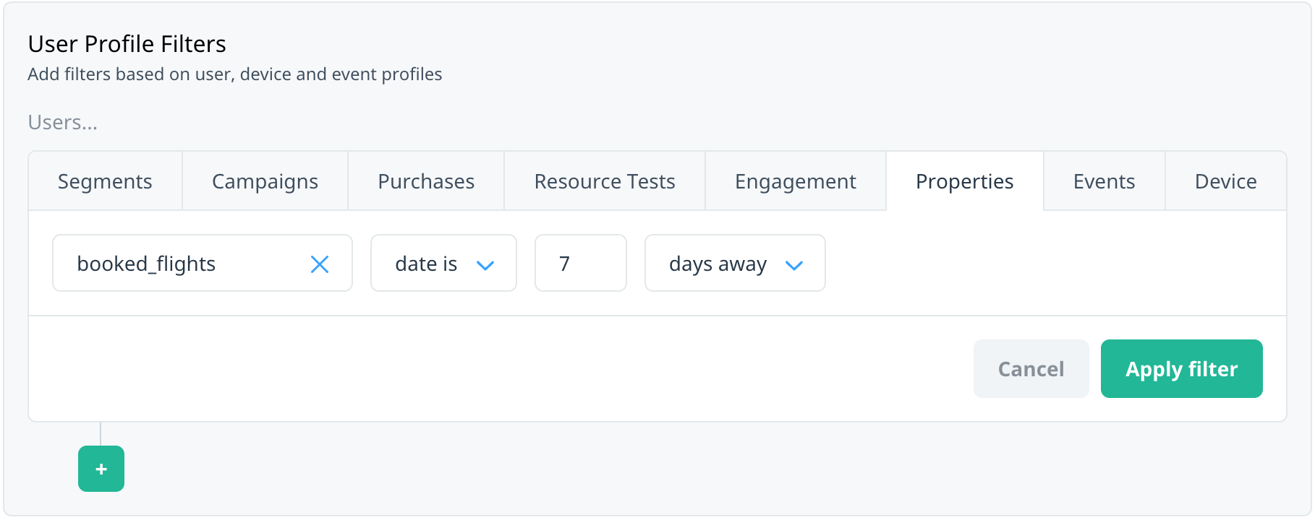This screenshot has height=520, width=1315.
Task: Switch to the Segments tab
Action: coord(105,181)
